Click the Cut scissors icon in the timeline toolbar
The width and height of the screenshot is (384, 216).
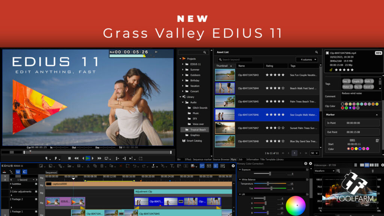(88, 166)
